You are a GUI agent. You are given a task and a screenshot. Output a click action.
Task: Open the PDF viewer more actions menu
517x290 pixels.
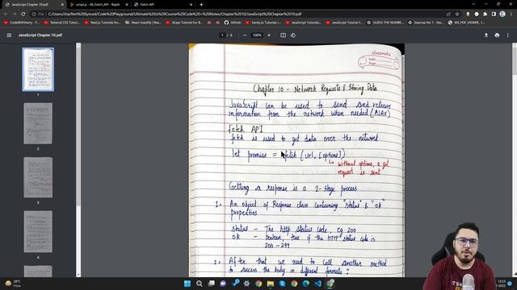point(508,35)
